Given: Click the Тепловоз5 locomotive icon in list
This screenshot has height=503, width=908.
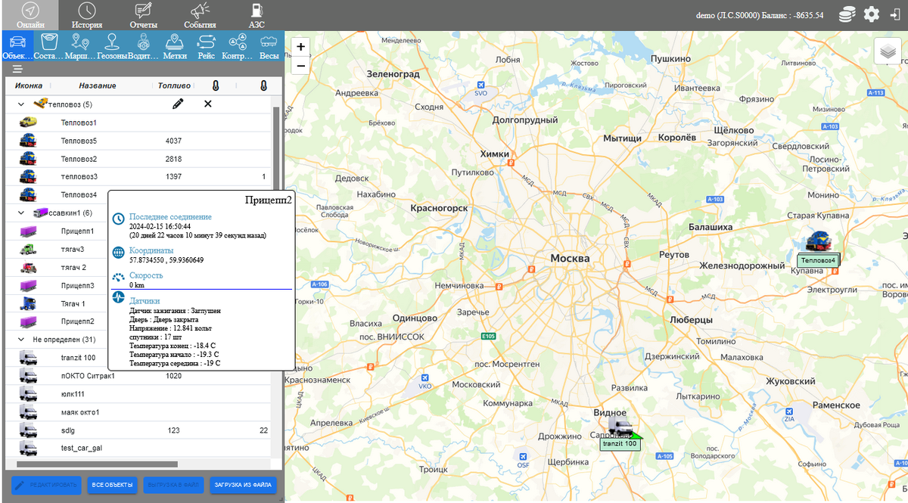Looking at the screenshot, I should [29, 140].
